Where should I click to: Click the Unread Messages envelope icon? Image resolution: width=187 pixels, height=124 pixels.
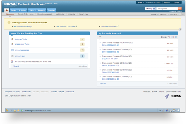(x=12, y=50)
